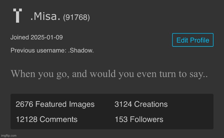The width and height of the screenshot is (224, 138).
Task: Open the .Misa. username heading
Action: click(x=45, y=16)
